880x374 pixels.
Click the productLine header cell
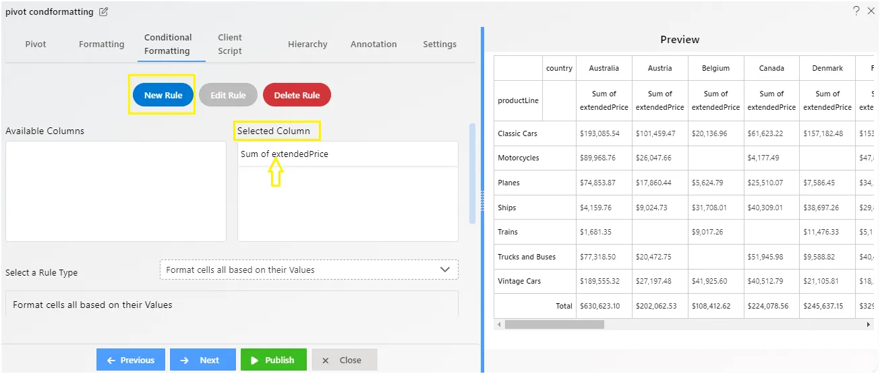(x=519, y=100)
